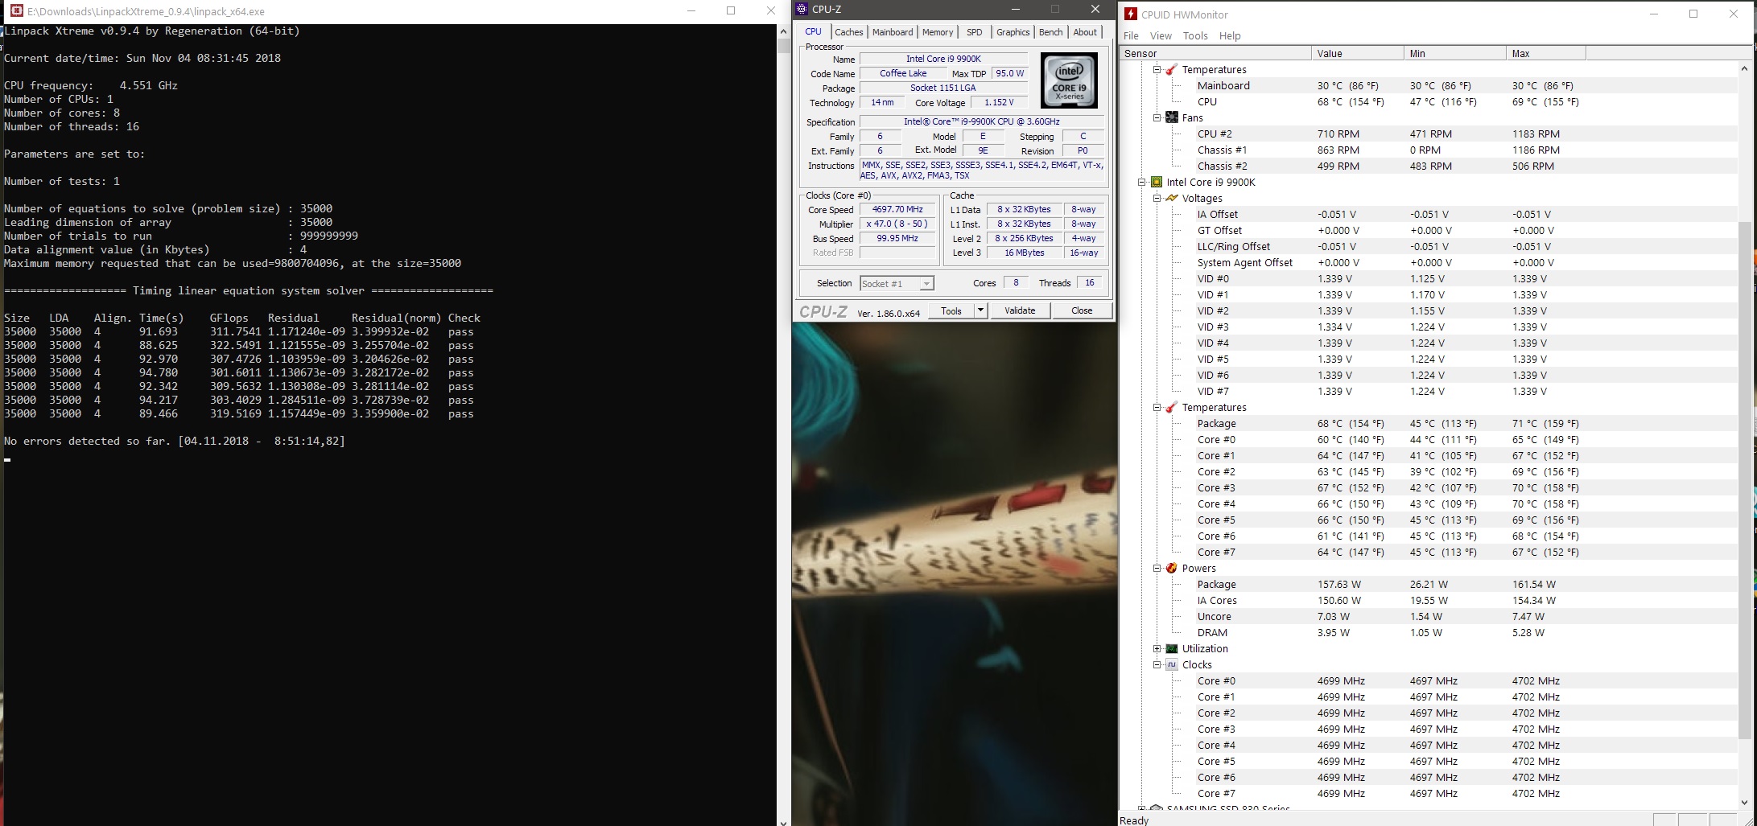
Task: Expand the Utilization group
Action: [1157, 649]
